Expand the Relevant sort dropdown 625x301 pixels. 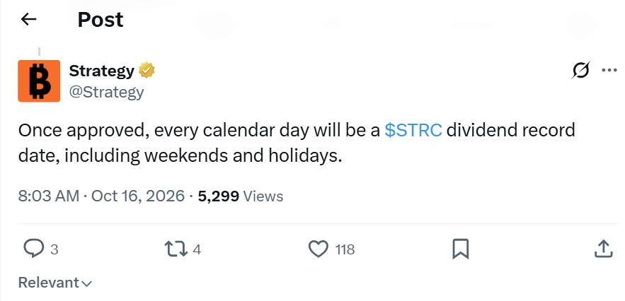[x=55, y=283]
